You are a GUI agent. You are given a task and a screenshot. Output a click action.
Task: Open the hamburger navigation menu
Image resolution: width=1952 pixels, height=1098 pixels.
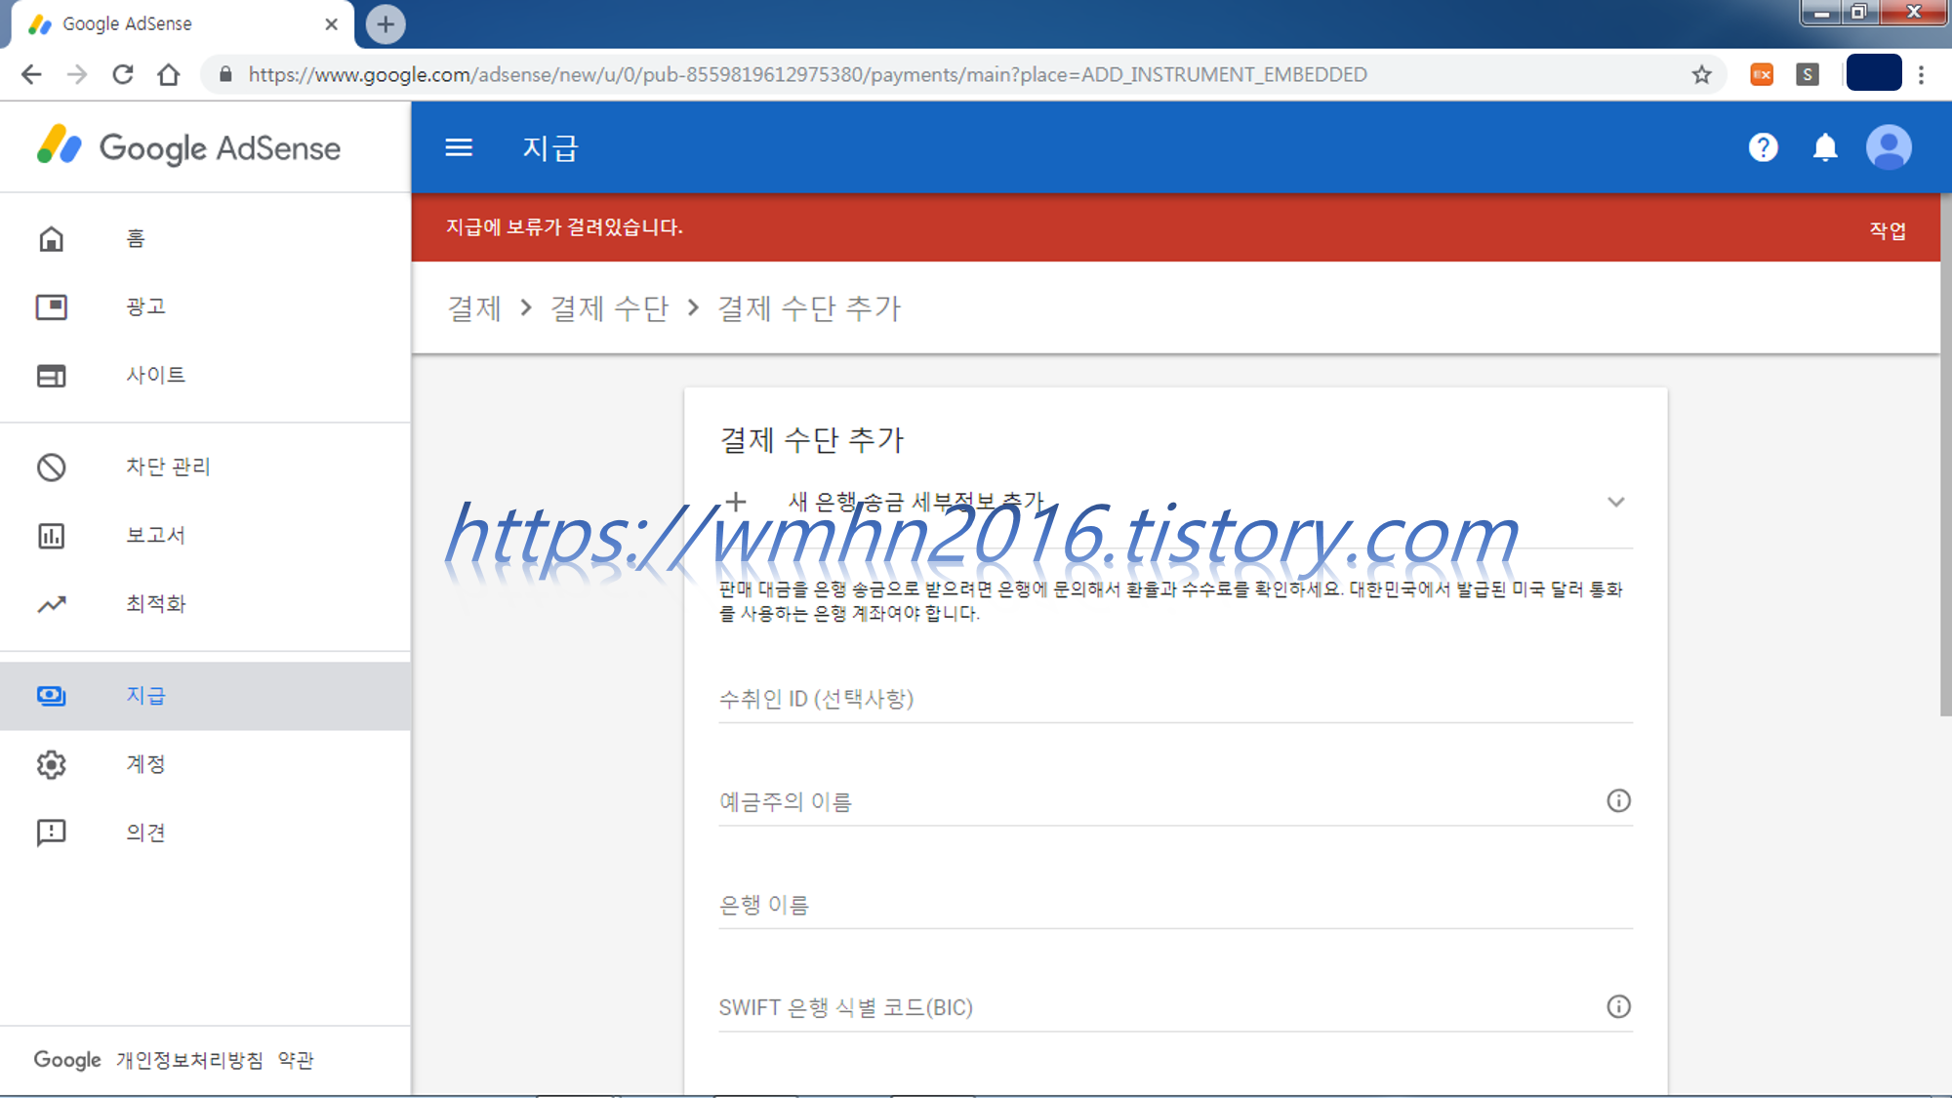(459, 147)
